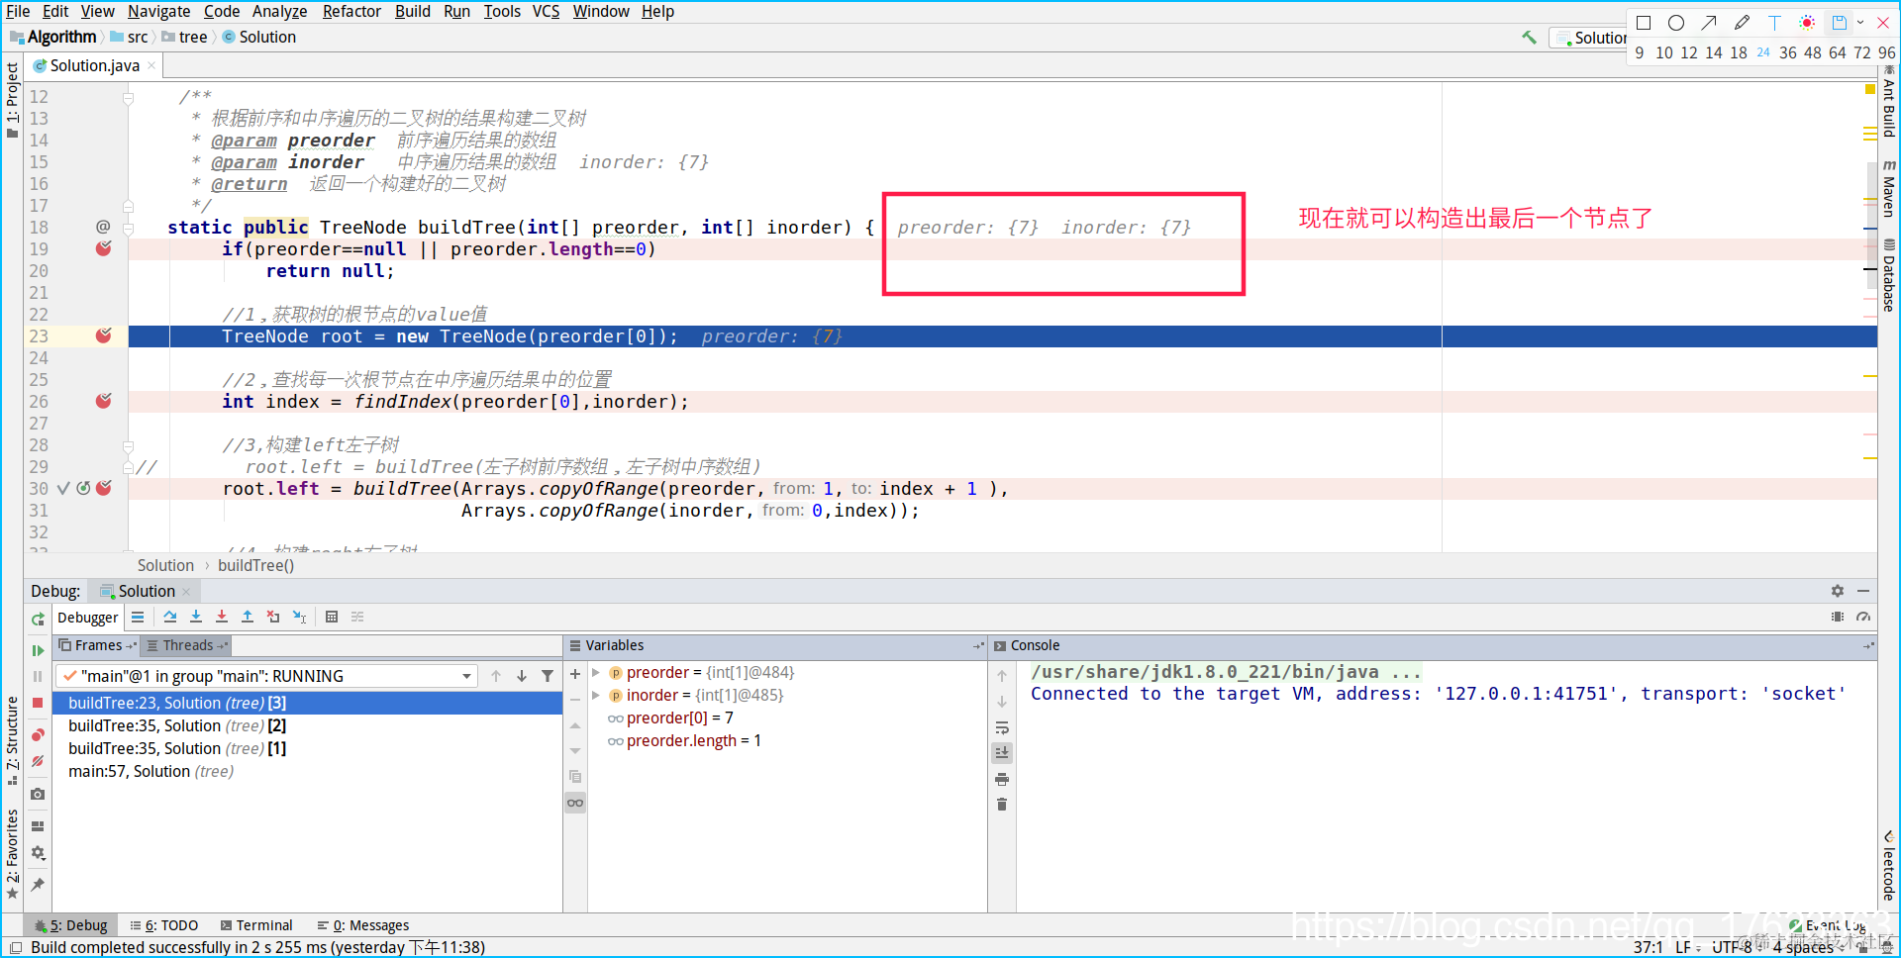Screen dimensions: 1901x958
Task: Open the Solution run configuration dropdown
Action: tap(1590, 38)
